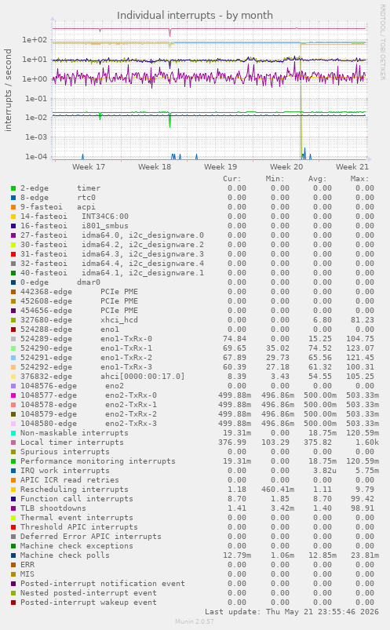
Task: Click the orange 9-fasteoi acpi legend swatch
Action: click(x=13, y=207)
